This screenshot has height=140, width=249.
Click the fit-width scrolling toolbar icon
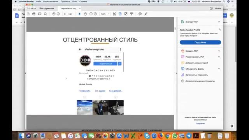click(x=114, y=14)
